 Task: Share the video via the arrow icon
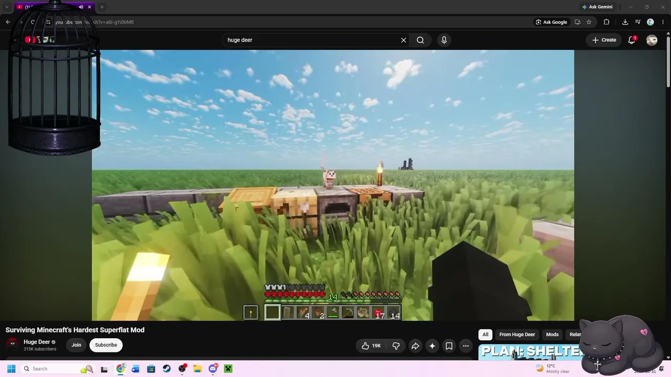[x=415, y=346]
